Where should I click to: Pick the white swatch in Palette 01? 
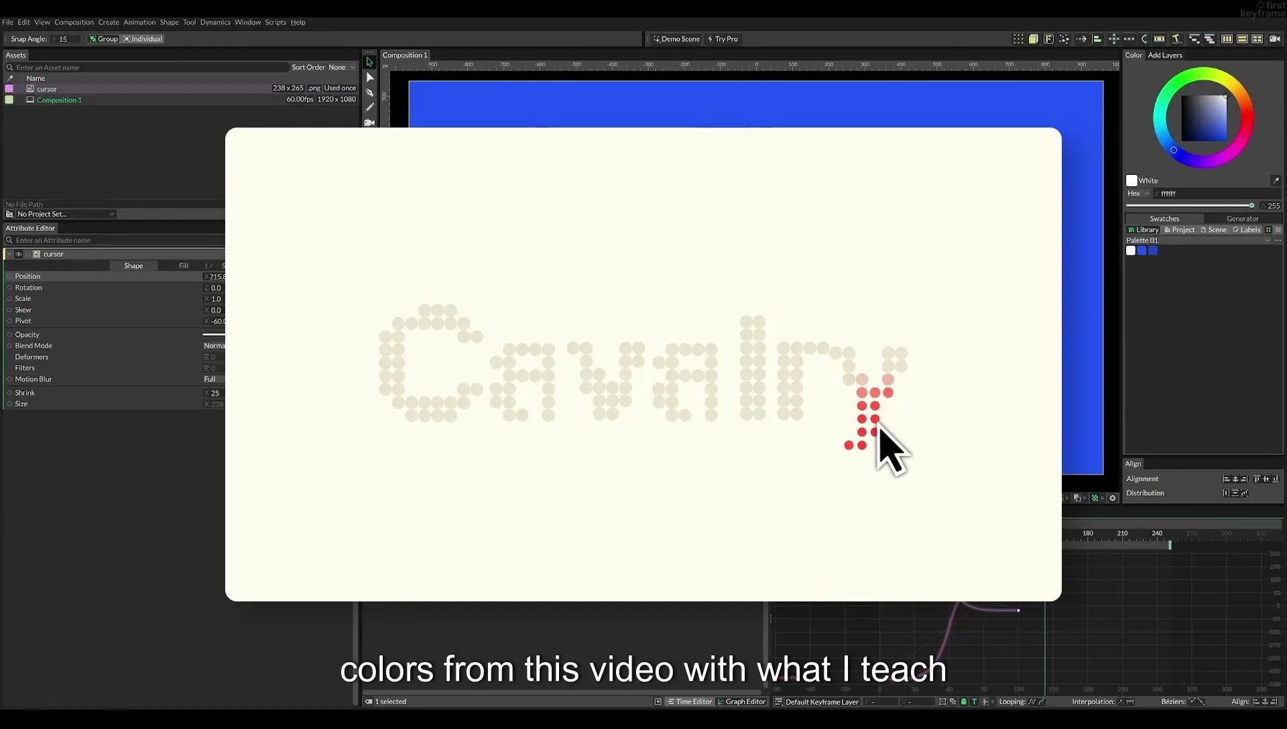point(1131,251)
